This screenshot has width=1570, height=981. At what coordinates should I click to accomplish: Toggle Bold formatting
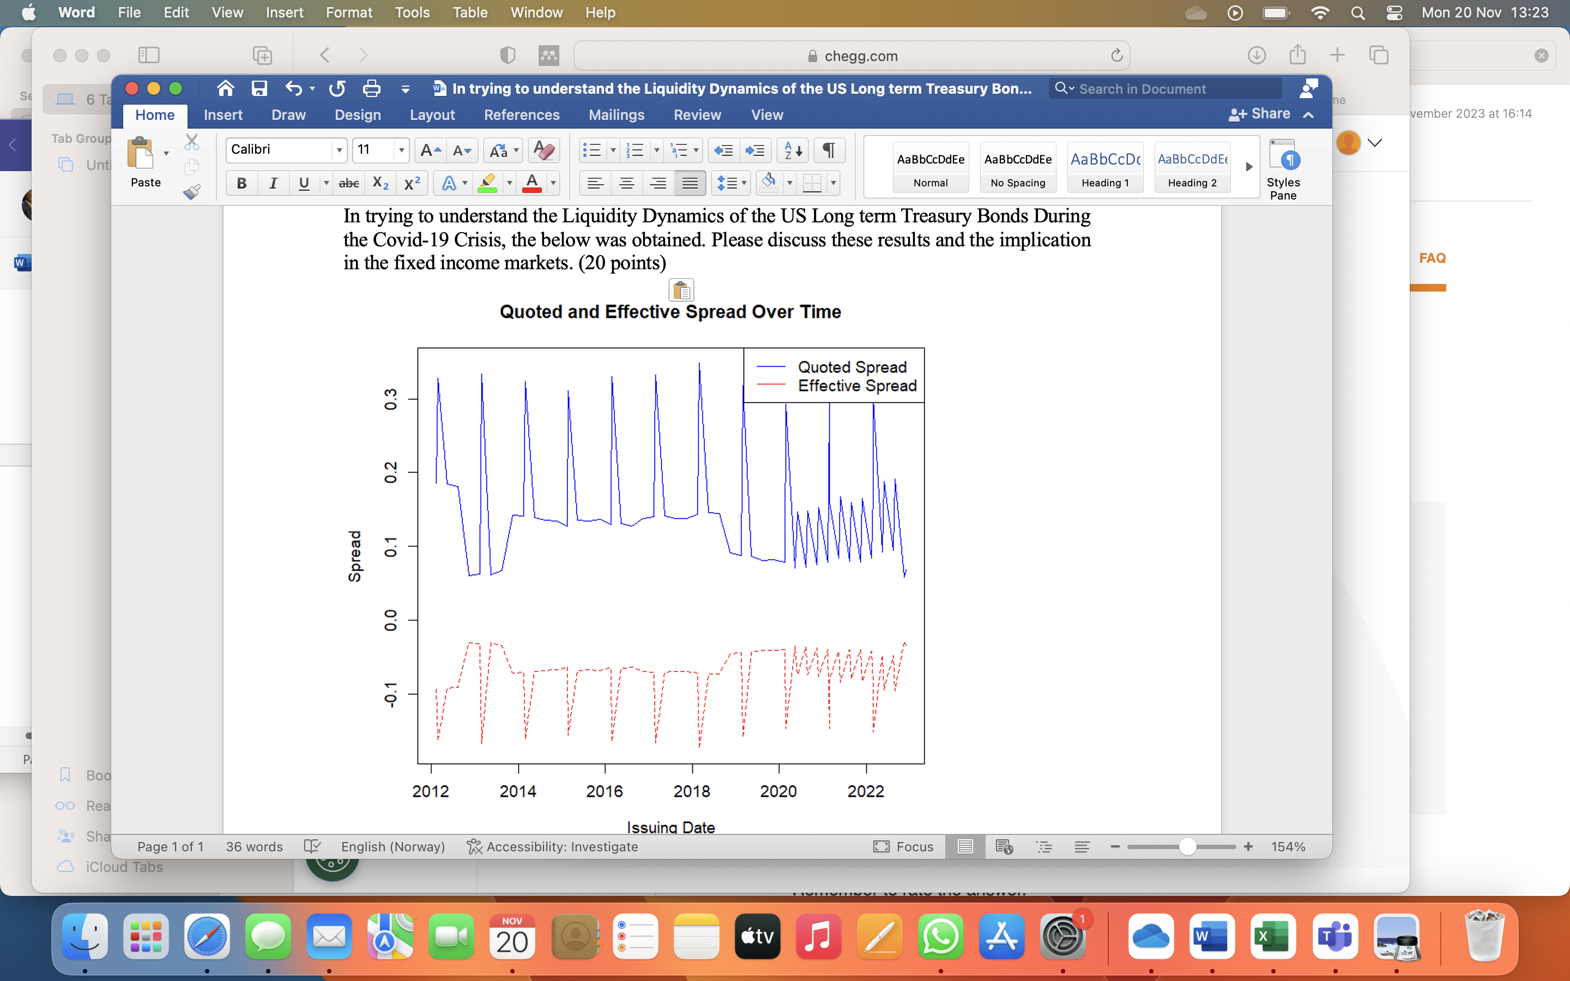pyautogui.click(x=241, y=184)
